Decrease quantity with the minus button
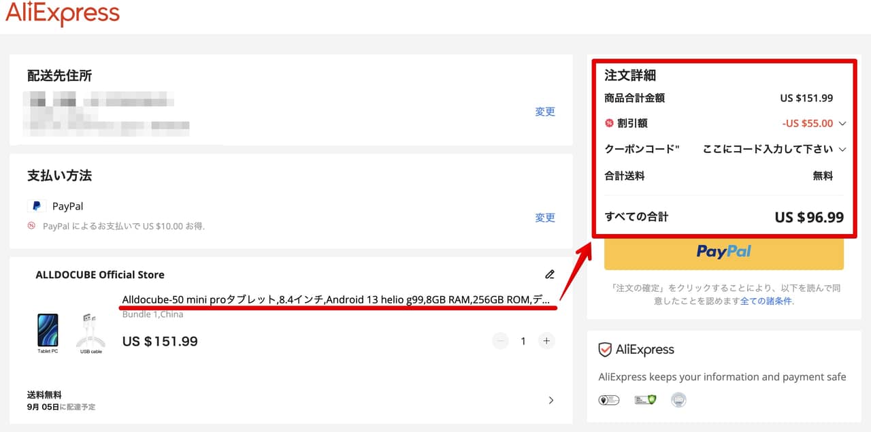 [x=500, y=341]
